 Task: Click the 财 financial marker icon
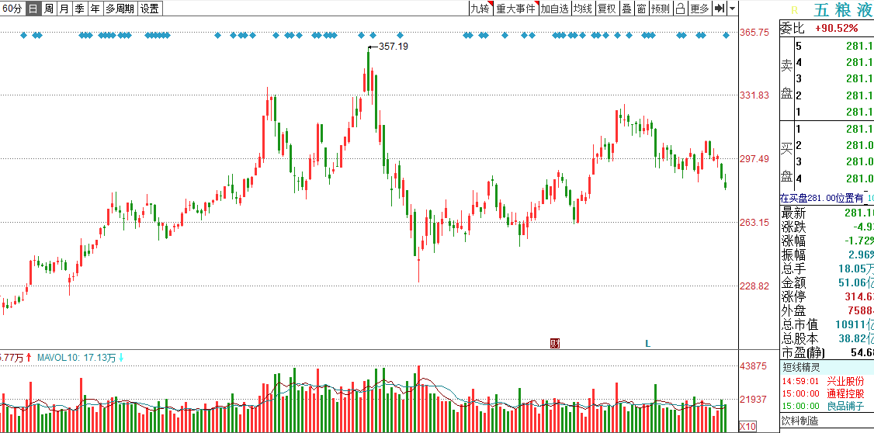555,343
